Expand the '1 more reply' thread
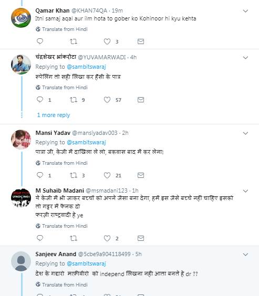 (54, 115)
